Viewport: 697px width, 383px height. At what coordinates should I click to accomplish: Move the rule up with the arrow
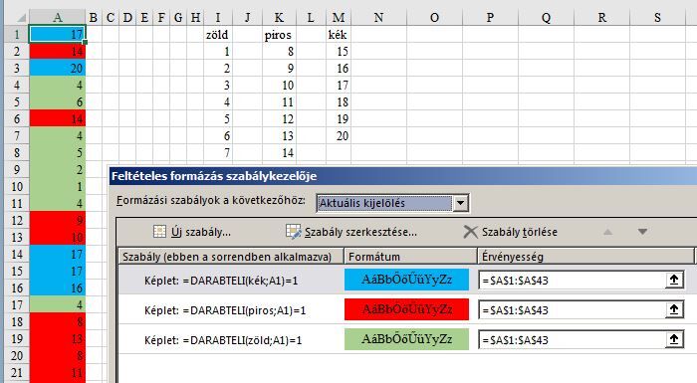coord(607,232)
